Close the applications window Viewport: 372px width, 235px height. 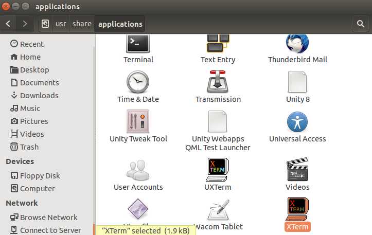pyautogui.click(x=6, y=6)
